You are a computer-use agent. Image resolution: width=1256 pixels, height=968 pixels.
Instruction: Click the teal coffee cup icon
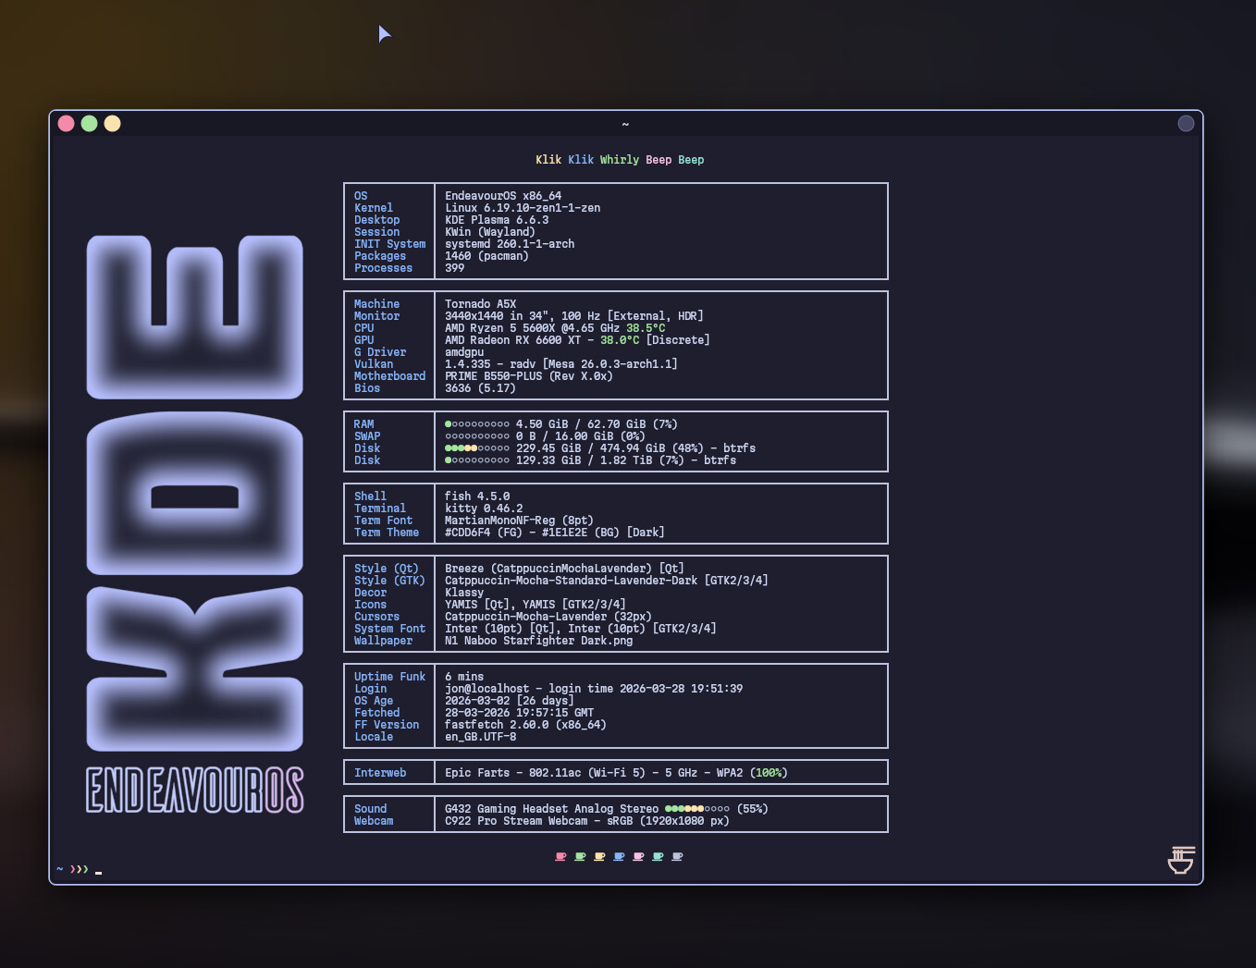(x=658, y=857)
